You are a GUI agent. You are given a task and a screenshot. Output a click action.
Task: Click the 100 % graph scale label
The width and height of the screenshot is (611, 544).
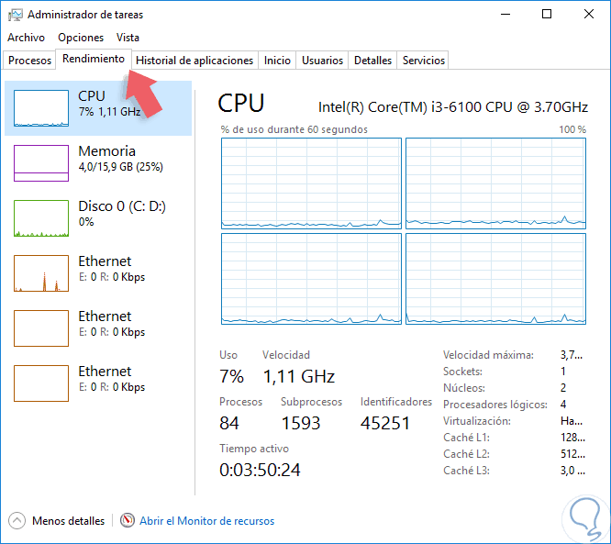(572, 129)
